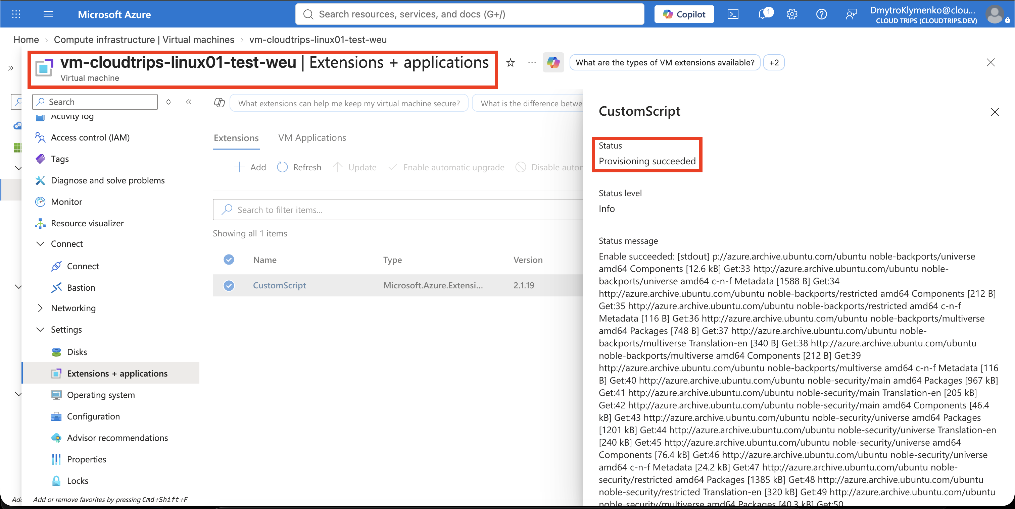Screen dimensions: 1015x509
Task: Click Update in the toolbar
Action: click(355, 167)
